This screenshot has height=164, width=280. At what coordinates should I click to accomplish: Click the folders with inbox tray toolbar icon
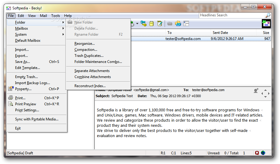(x=178, y=24)
